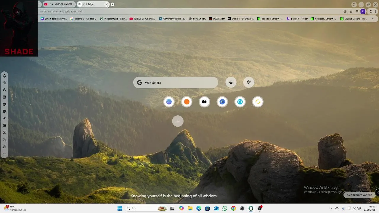Expand the sidebar three-dots menu

pyautogui.click(x=4, y=154)
